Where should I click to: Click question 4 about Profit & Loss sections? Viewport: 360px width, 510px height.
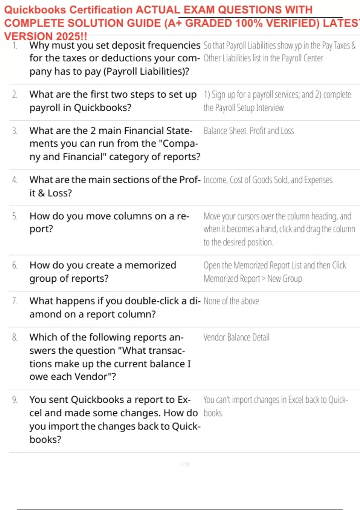[115, 186]
